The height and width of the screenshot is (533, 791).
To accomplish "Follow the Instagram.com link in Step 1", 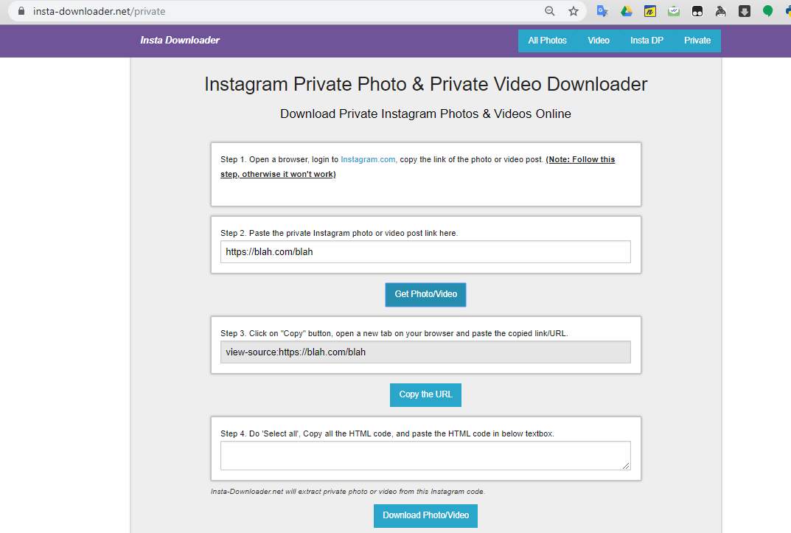I will (x=369, y=159).
